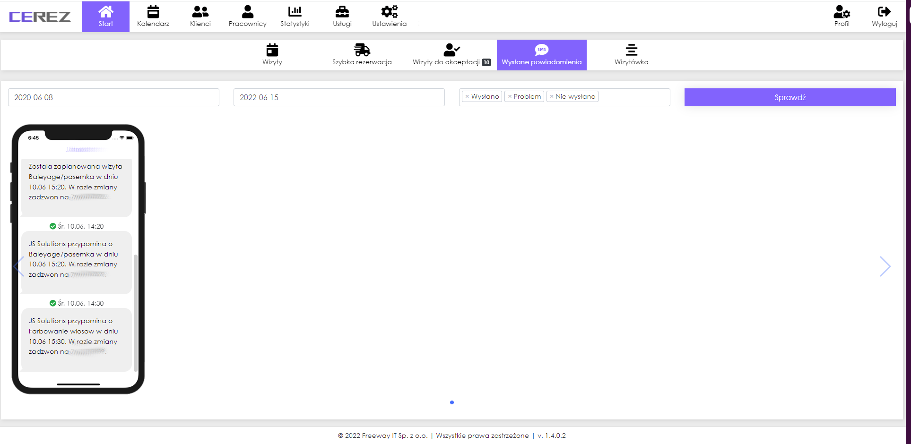The width and height of the screenshot is (911, 444).
Task: Switch to Szybka rezerwacja tab
Action: click(x=362, y=55)
